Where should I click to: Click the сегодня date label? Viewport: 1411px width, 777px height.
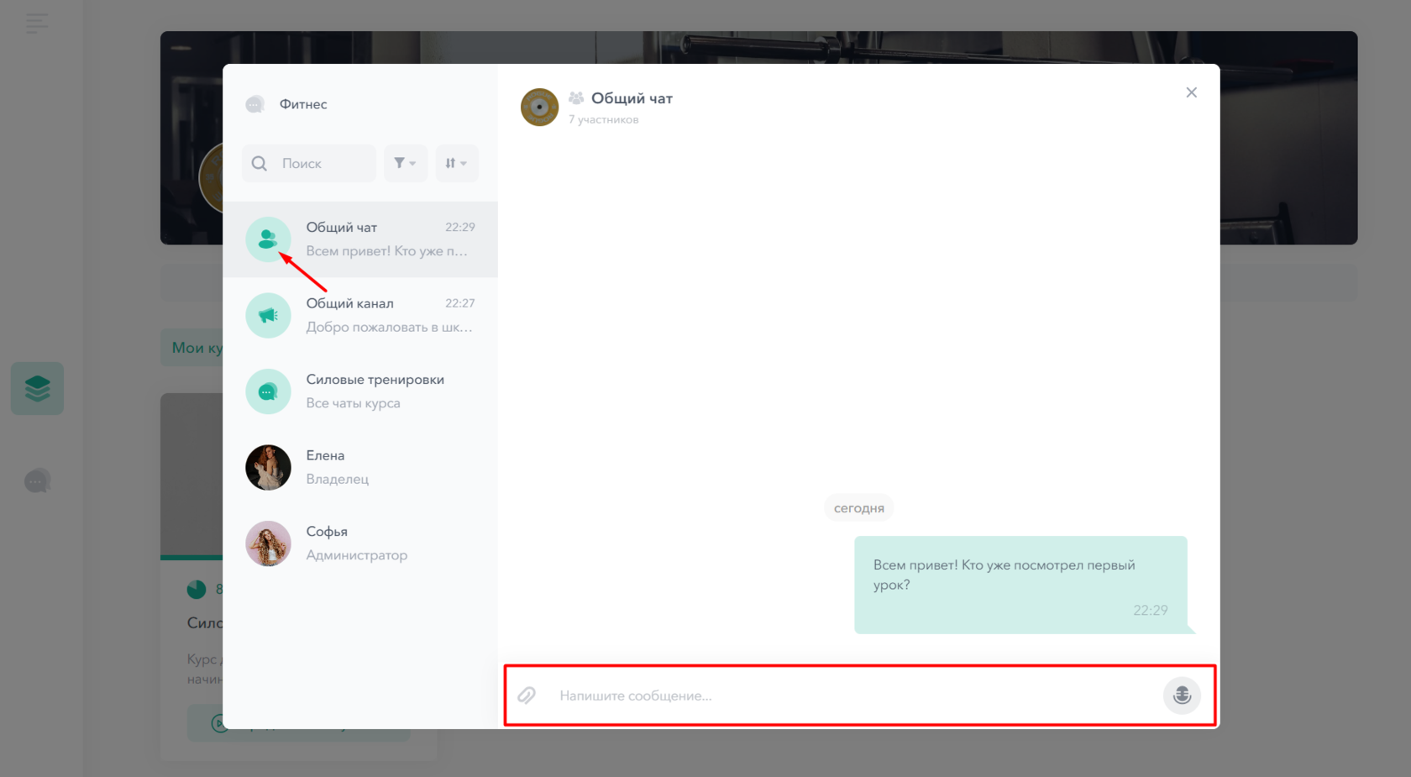[858, 508]
